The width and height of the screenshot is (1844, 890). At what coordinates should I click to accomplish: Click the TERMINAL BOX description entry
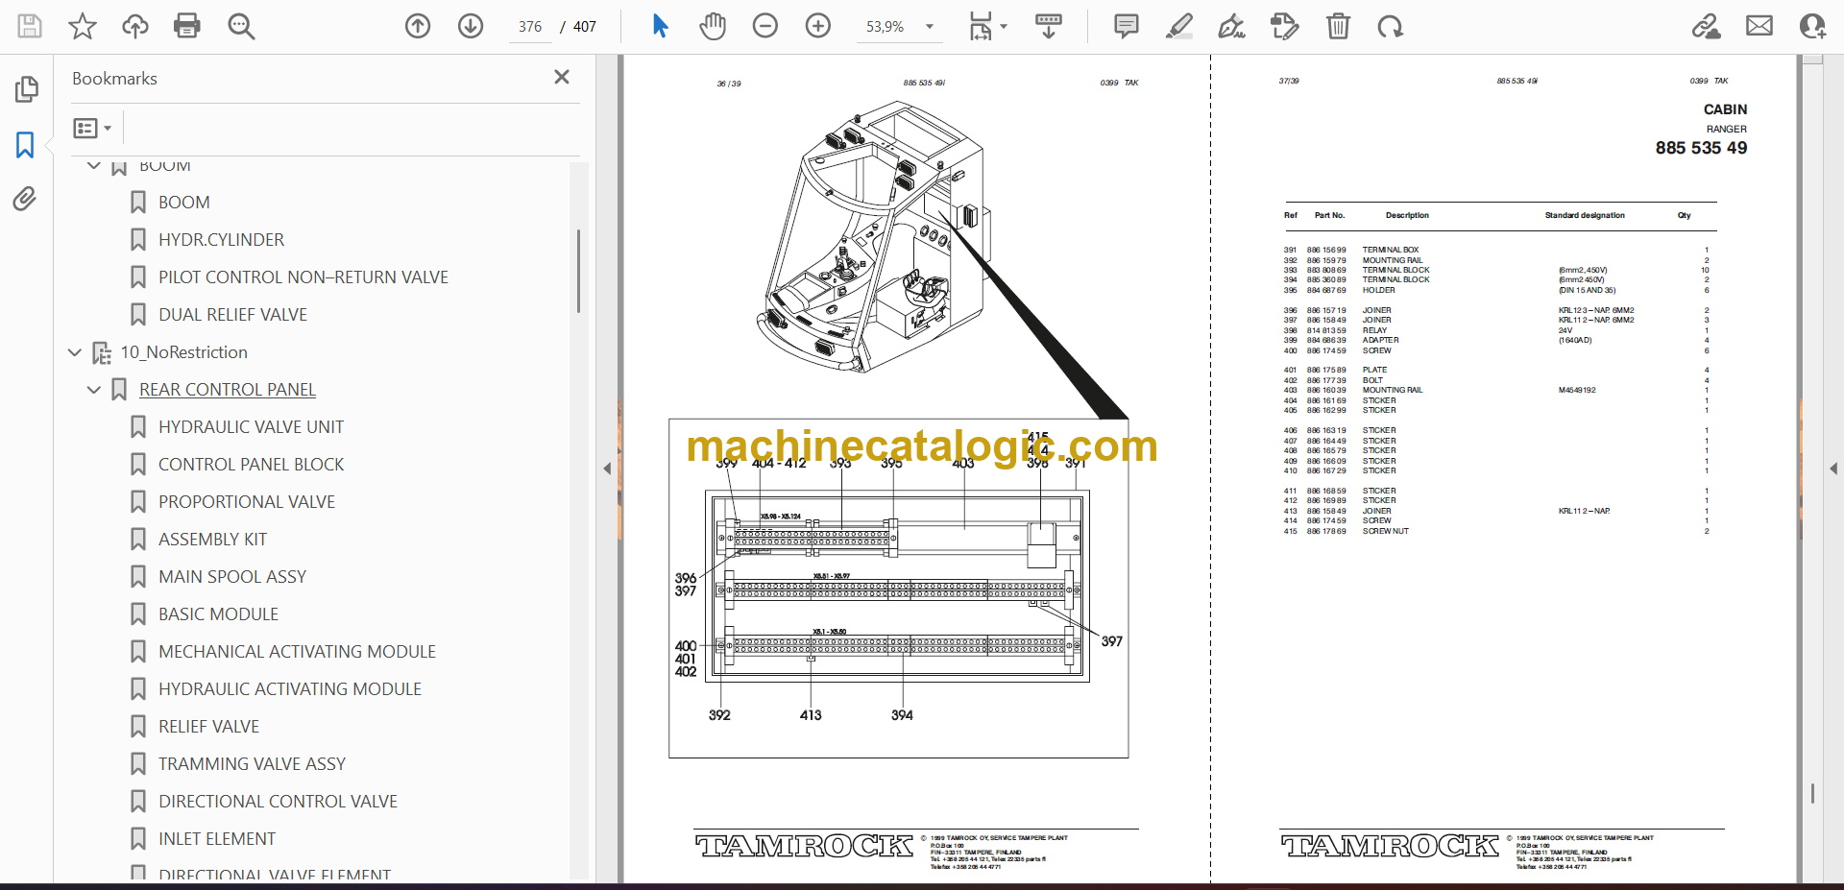coord(1390,250)
